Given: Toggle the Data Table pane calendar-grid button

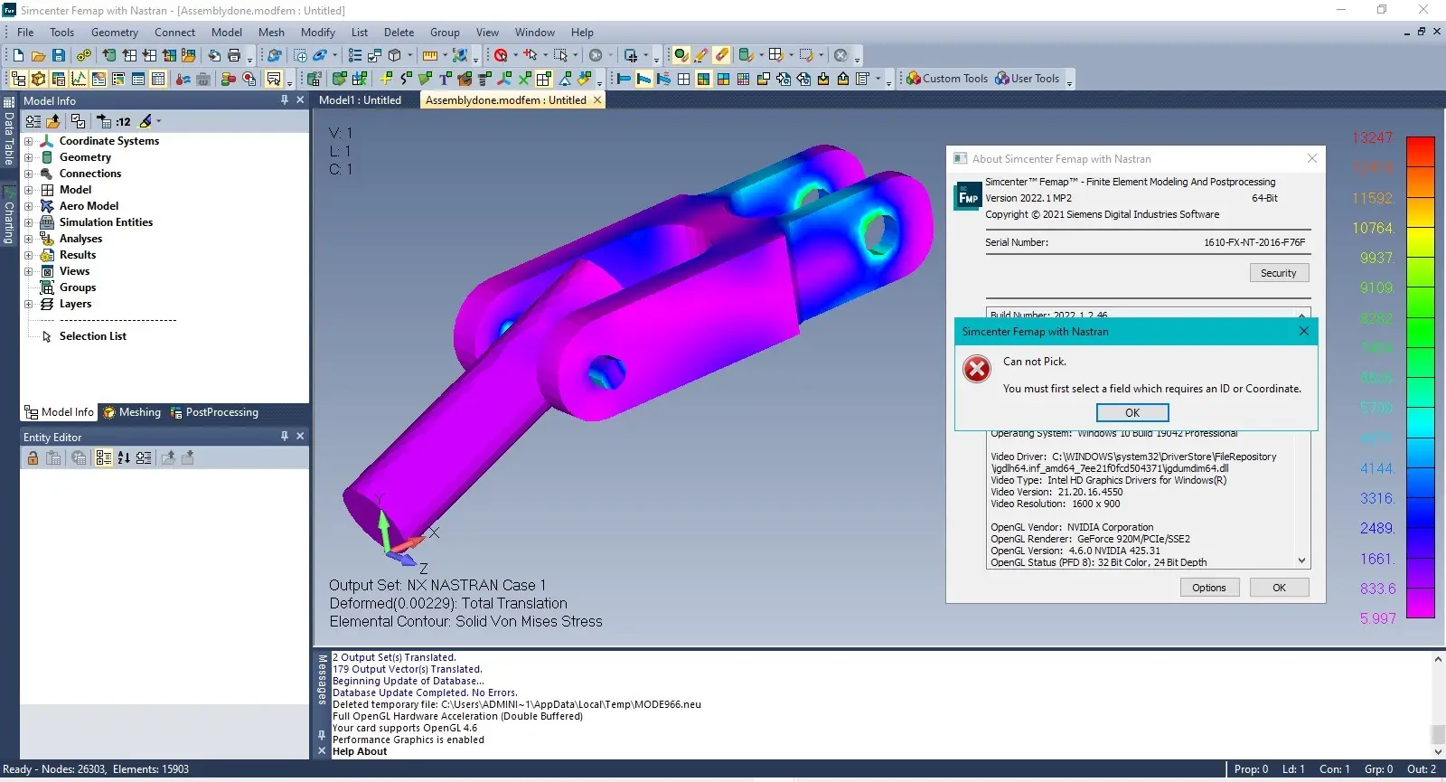Looking at the screenshot, I should coord(158,79).
